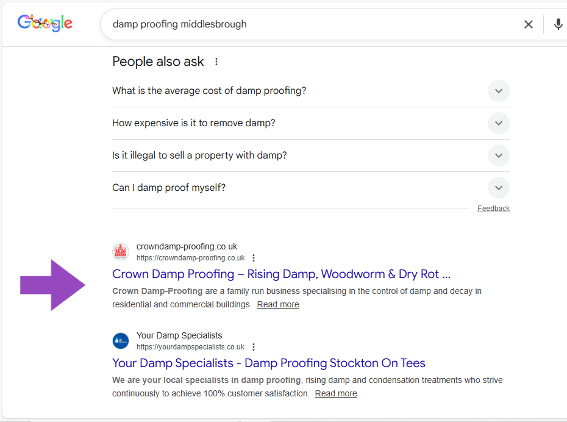Image resolution: width=567 pixels, height=422 pixels.
Task: Click the crowndamp-proofing.co.uk URL text
Action: point(190,258)
